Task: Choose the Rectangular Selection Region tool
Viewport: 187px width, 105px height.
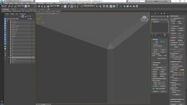Action: (32, 6)
